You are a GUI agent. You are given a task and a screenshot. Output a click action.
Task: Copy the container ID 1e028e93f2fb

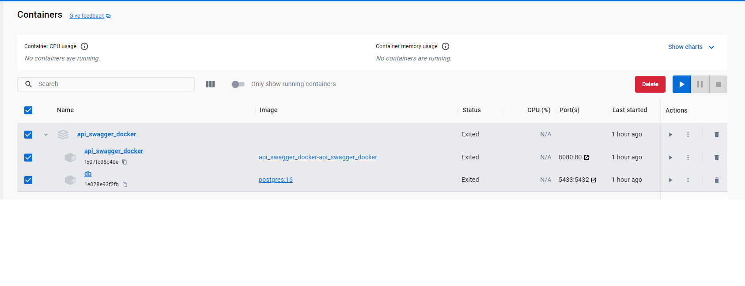(125, 184)
